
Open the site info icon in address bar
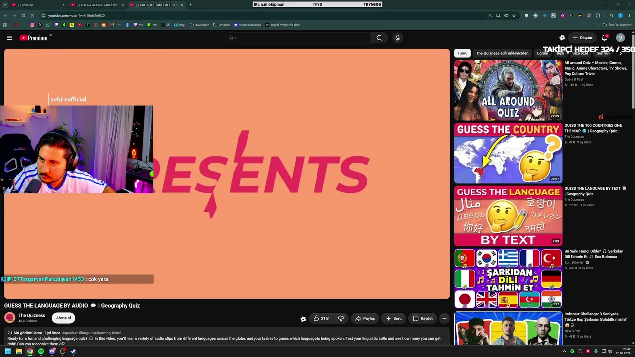43,15
